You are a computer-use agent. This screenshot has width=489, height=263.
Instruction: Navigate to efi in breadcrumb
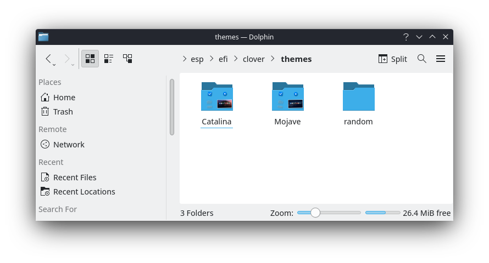click(x=223, y=59)
